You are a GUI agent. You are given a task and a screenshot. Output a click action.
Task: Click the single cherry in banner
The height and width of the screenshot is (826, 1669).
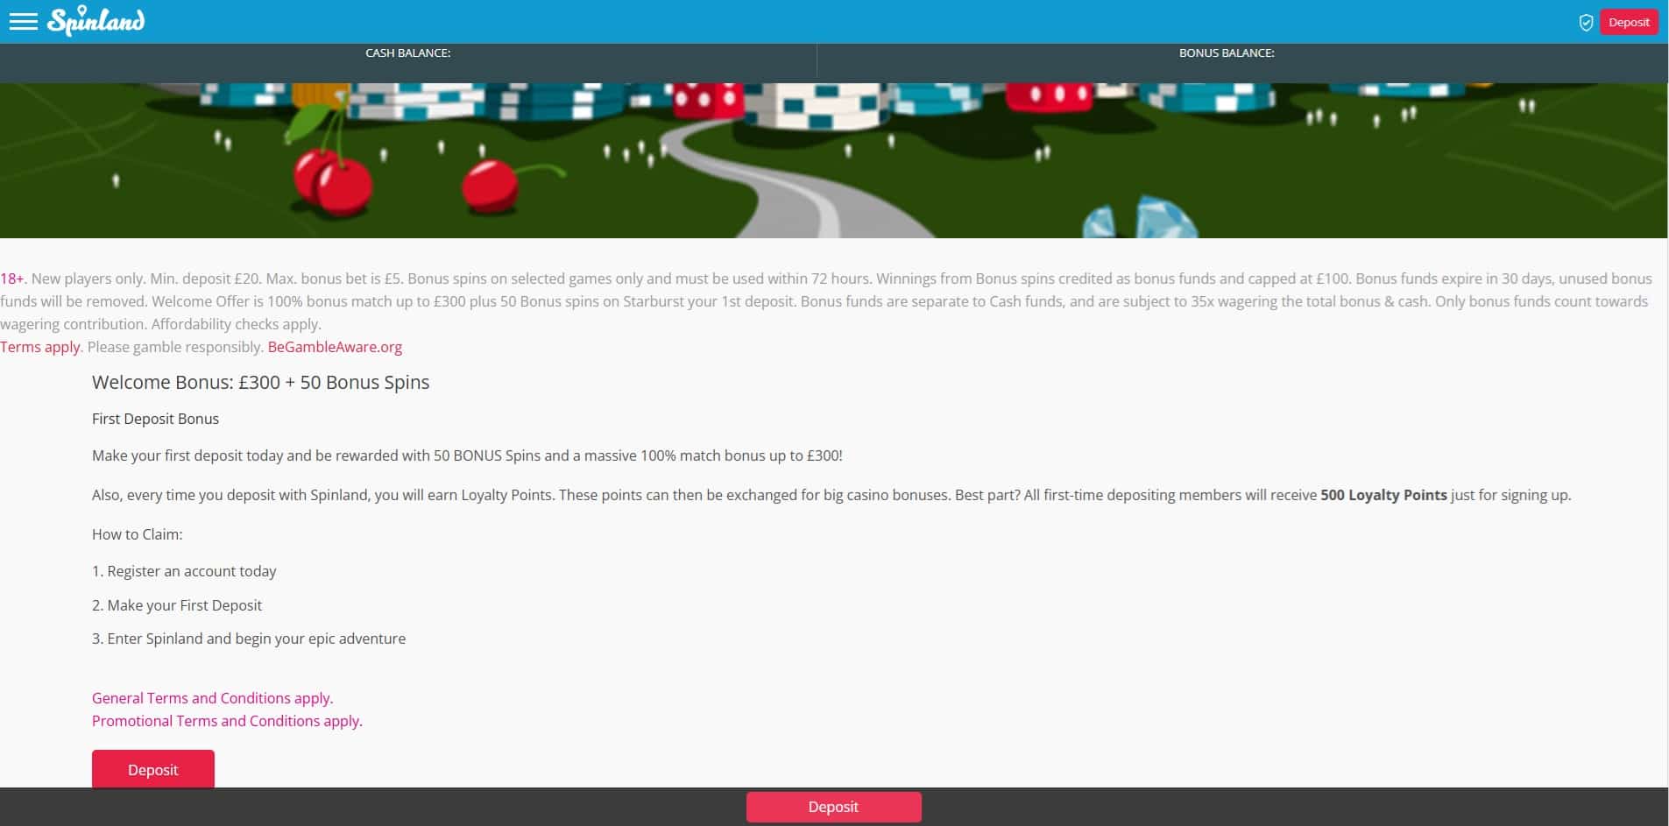click(x=489, y=186)
